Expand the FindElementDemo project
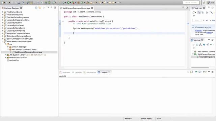Image resolution: width=216 pixels, height=121 pixels. click(x=3, y=12)
